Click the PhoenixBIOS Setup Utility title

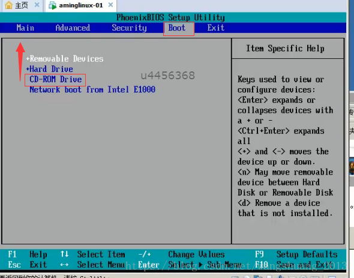[170, 17]
